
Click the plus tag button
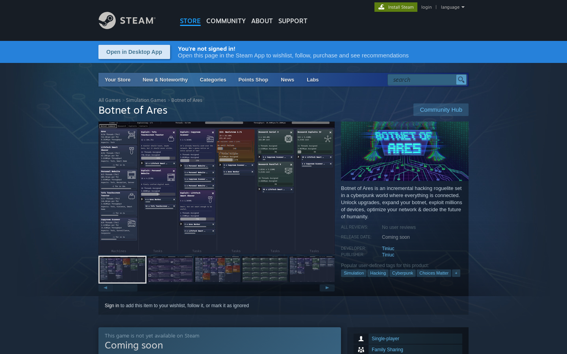coord(456,273)
